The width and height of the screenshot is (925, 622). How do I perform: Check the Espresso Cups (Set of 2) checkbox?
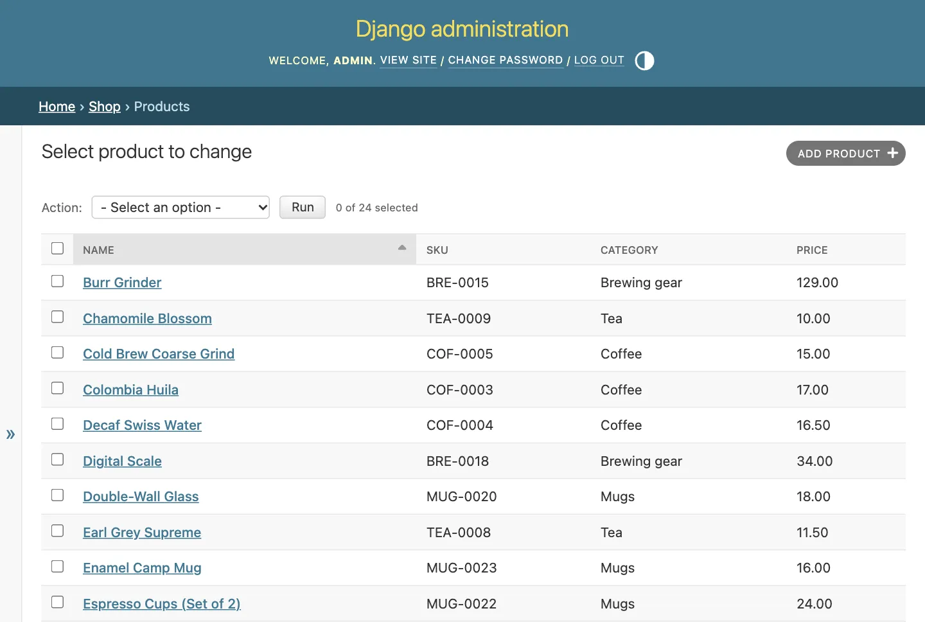click(x=58, y=602)
